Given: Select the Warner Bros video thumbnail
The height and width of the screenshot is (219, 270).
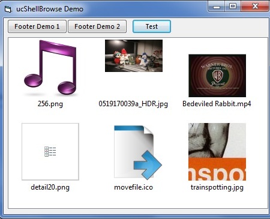Looking at the screenshot, I should (x=217, y=76).
